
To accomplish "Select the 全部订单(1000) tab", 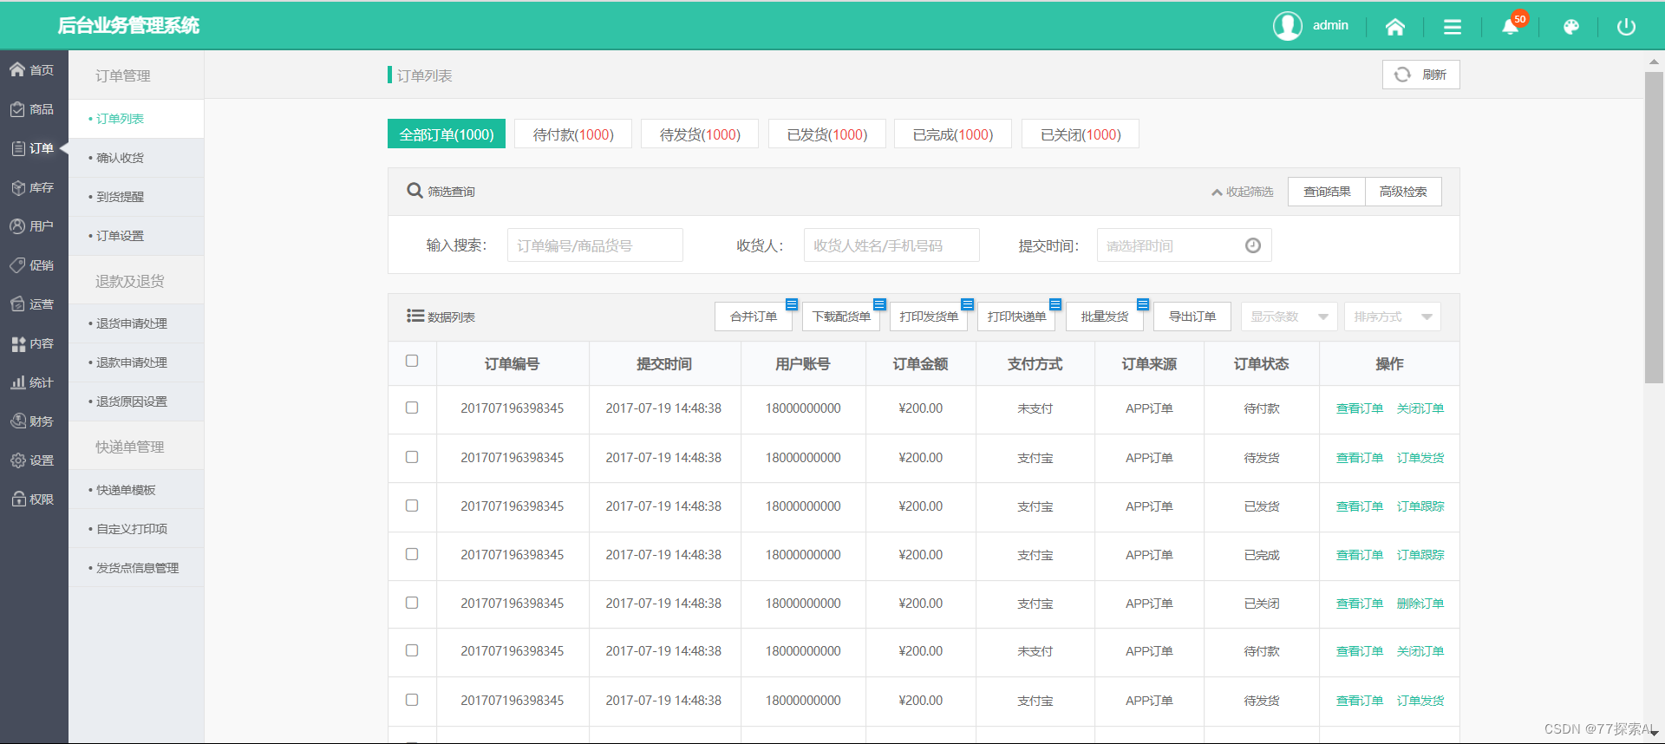I will tap(447, 134).
